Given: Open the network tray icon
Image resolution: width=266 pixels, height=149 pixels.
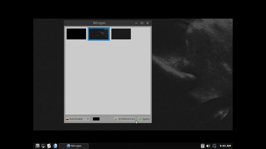Looking at the screenshot, I should [214, 146].
